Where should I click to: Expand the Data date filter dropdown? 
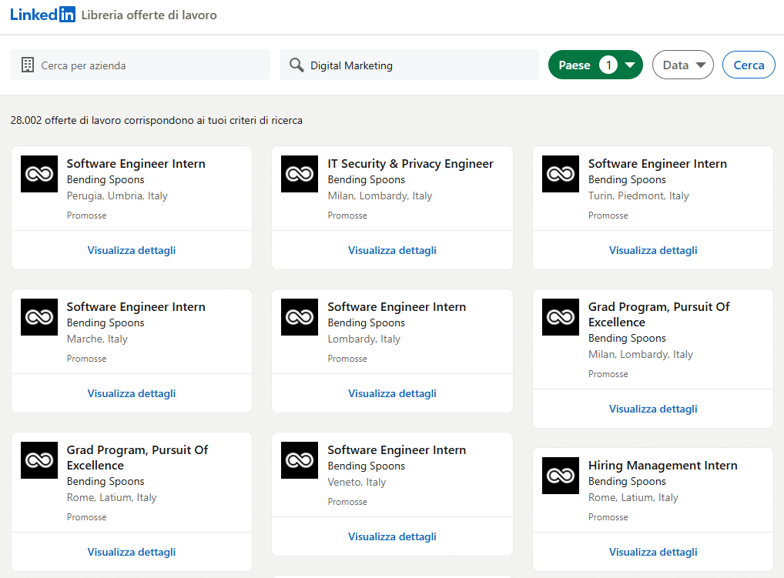pyautogui.click(x=682, y=65)
